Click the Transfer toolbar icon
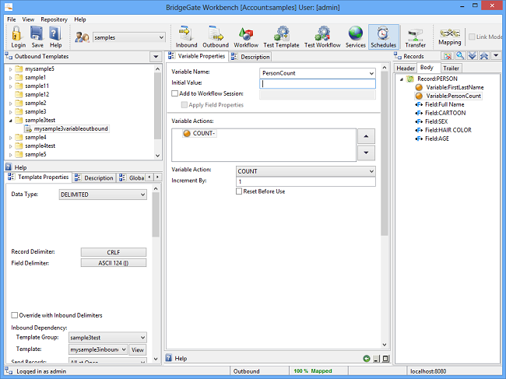The width and height of the screenshot is (506, 379). click(x=415, y=34)
